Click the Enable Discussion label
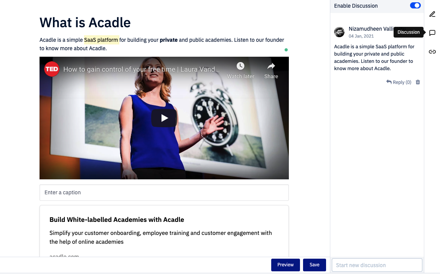 click(356, 6)
